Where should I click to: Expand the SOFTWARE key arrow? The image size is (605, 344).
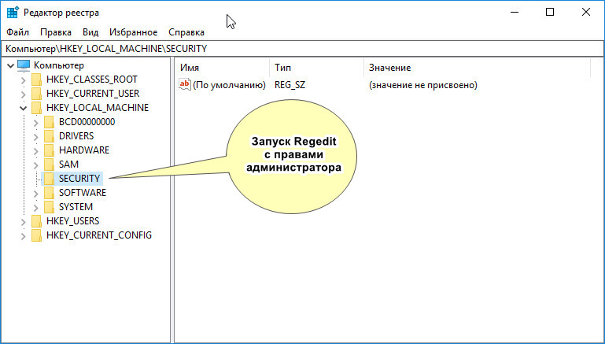[x=36, y=194]
